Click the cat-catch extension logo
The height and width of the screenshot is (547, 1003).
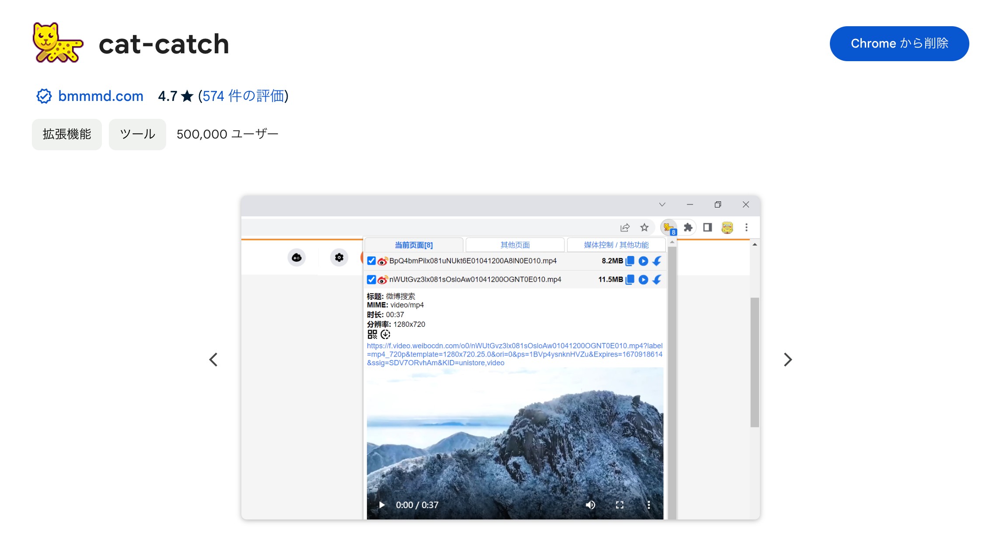58,43
